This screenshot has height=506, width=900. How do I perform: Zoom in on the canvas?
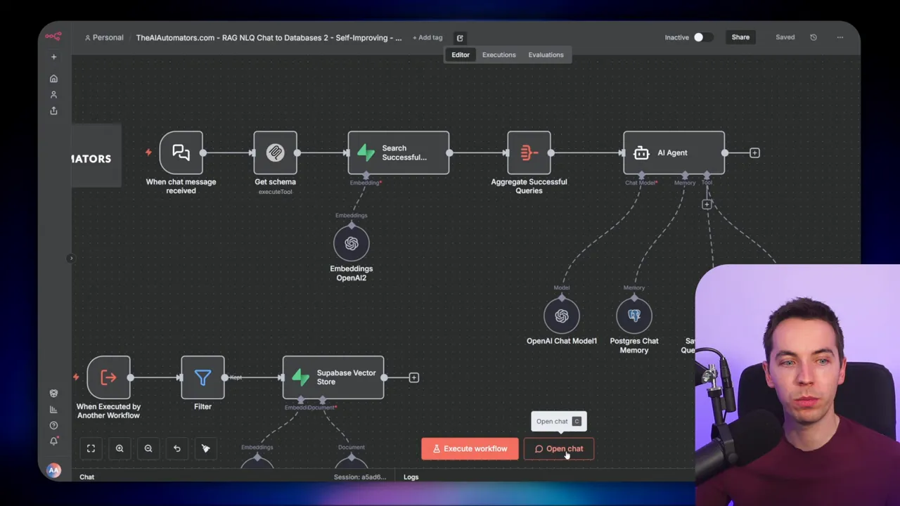pyautogui.click(x=120, y=448)
